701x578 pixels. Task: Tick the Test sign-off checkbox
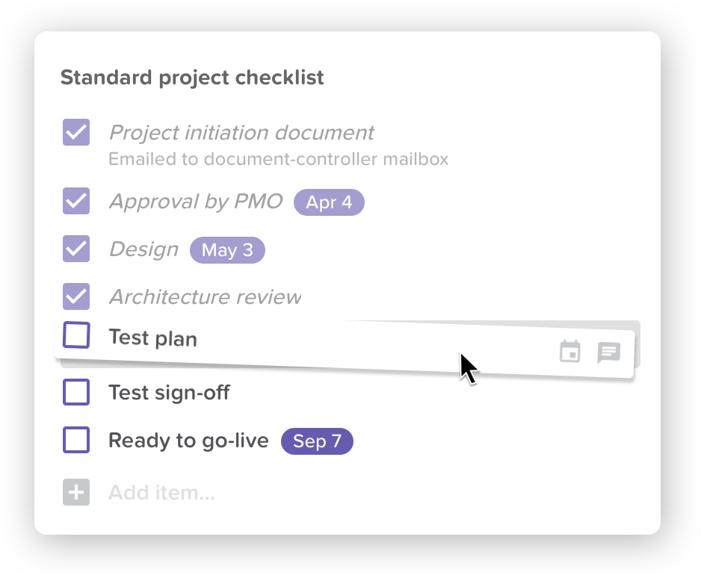tap(76, 392)
